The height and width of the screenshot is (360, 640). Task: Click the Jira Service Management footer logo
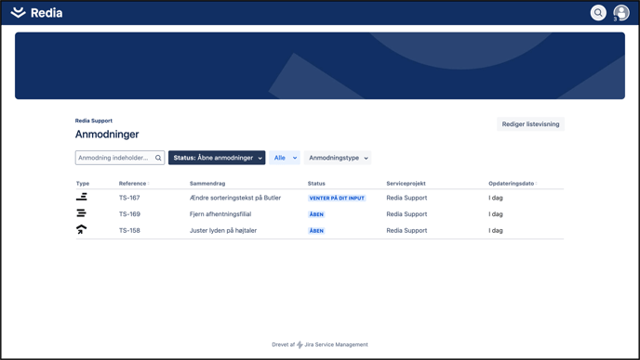point(300,344)
